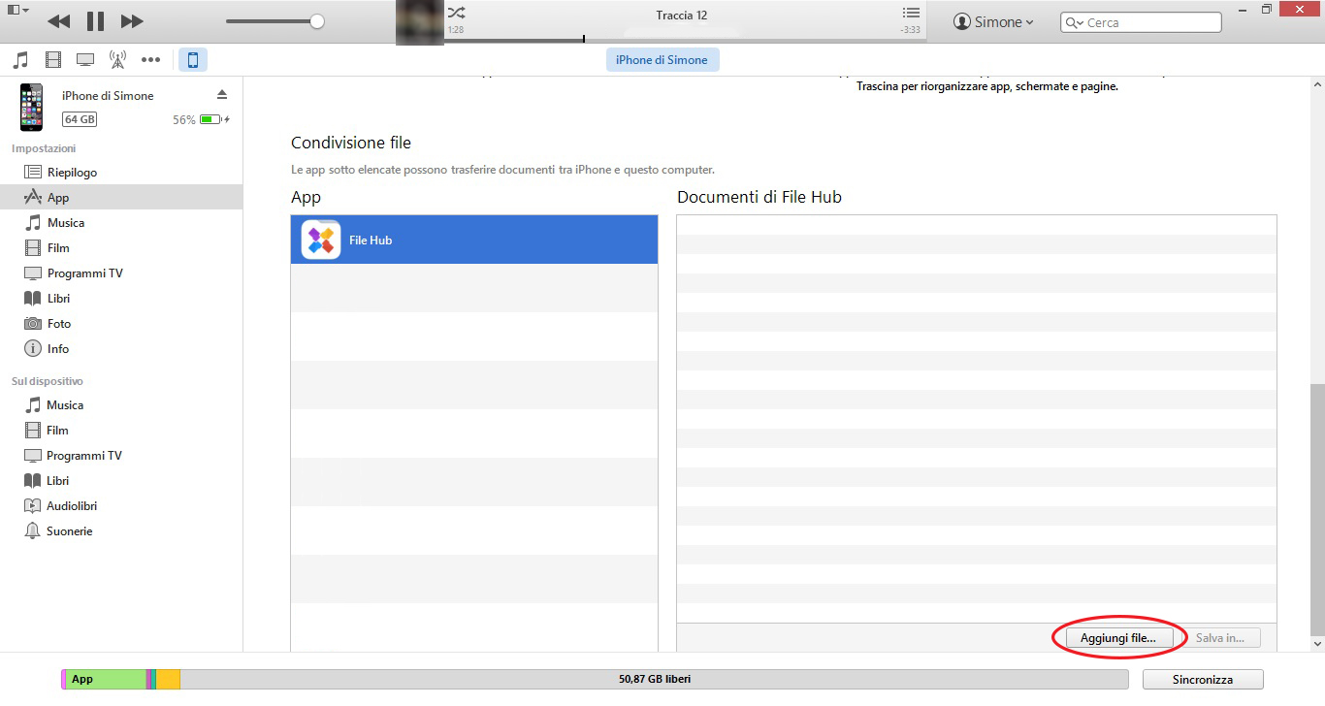Switch to Music library icon
The width and height of the screenshot is (1325, 706).
[20, 60]
